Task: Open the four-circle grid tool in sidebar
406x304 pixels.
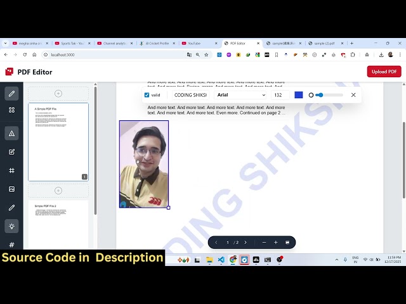Action: click(x=11, y=110)
